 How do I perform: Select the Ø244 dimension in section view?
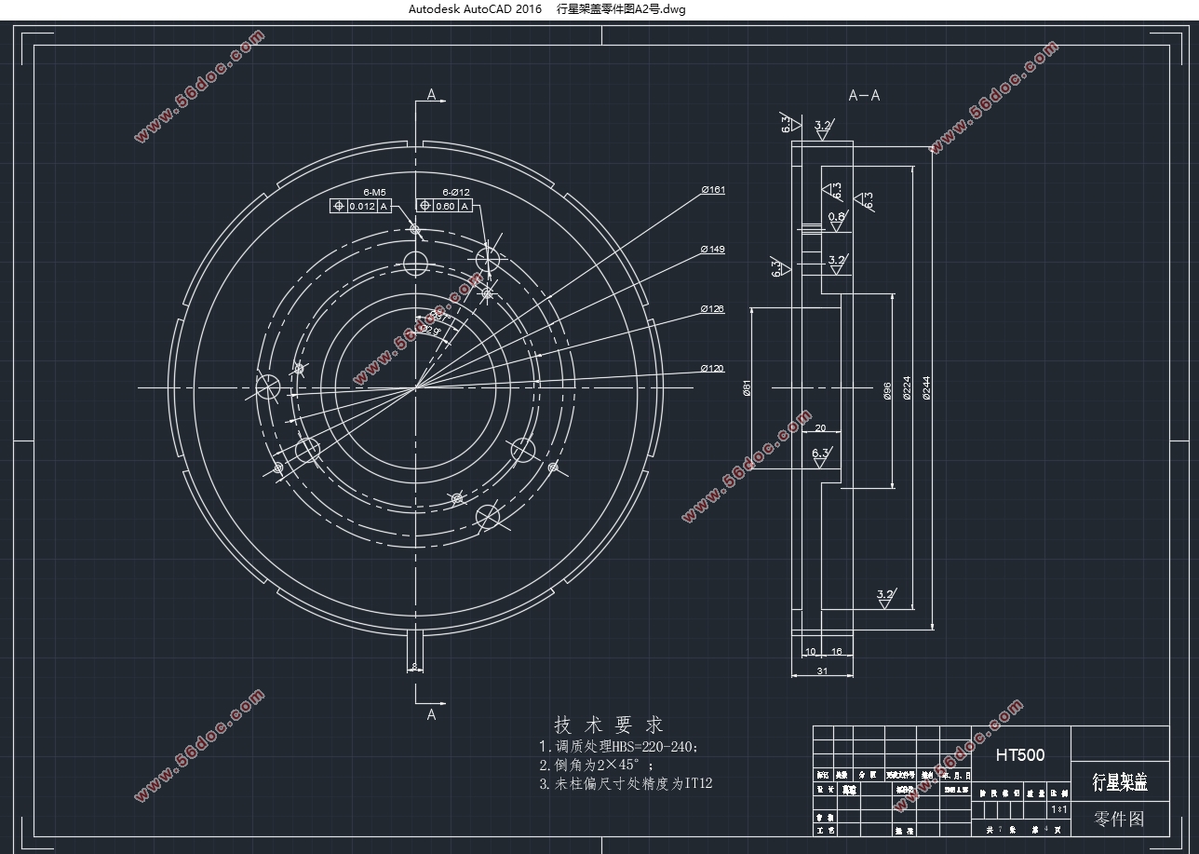[926, 388]
